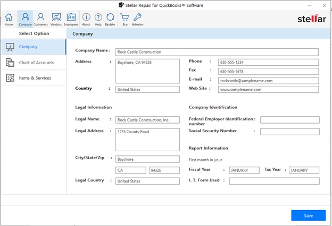Screen dimensions: 332x226
Task: Click the Legal Country field
Action: [x=147, y=181]
